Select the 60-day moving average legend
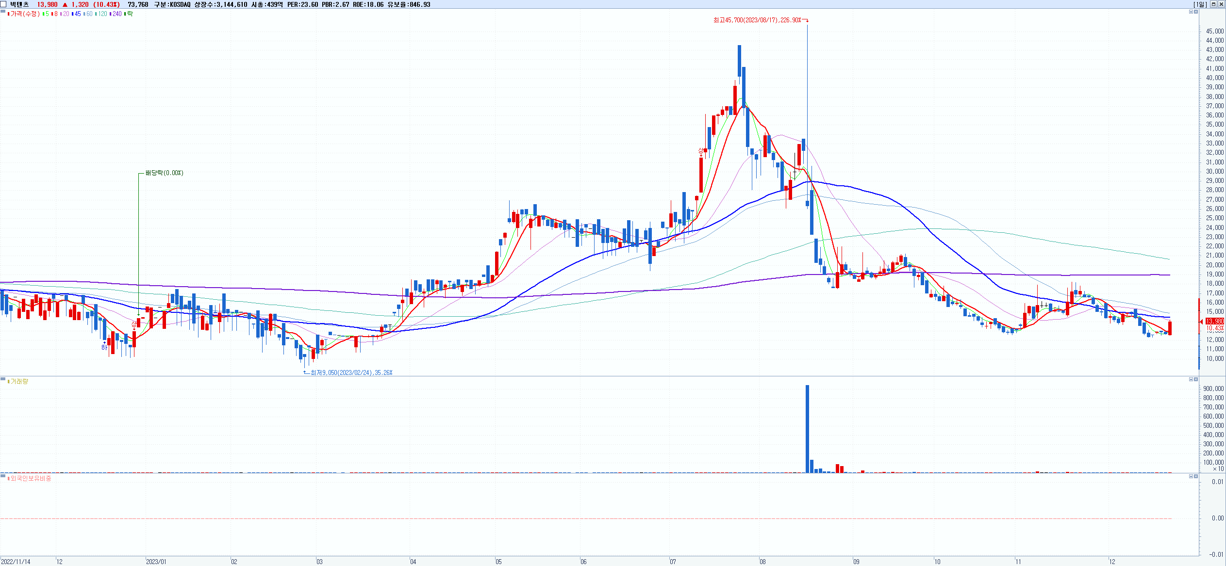The height and width of the screenshot is (566, 1226). point(88,14)
